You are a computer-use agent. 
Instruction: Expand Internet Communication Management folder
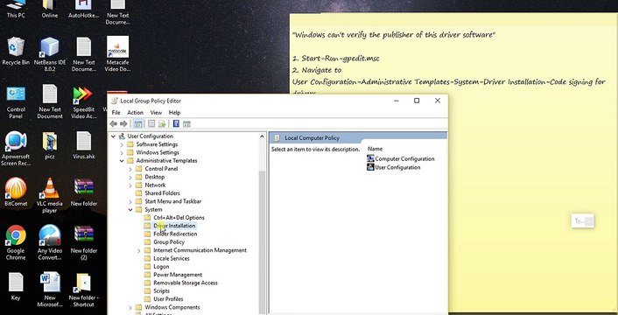coord(138,250)
